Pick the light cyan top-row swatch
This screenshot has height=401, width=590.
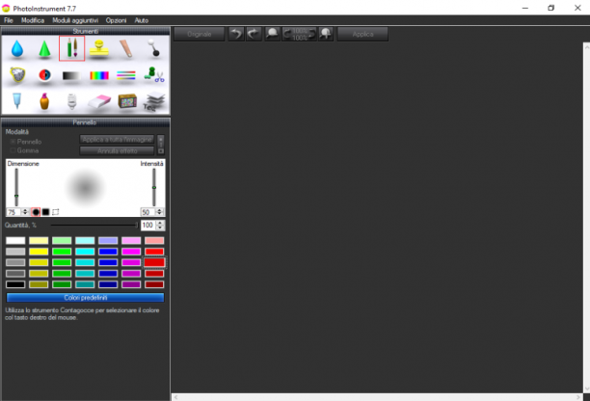(x=85, y=240)
